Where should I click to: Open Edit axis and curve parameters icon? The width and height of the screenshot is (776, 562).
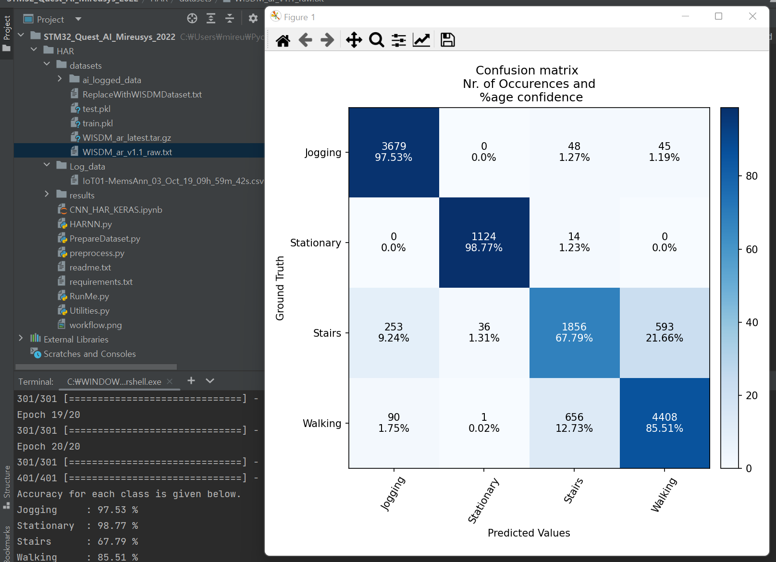[421, 40]
